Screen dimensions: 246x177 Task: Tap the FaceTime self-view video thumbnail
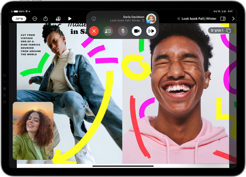[x=33, y=131]
